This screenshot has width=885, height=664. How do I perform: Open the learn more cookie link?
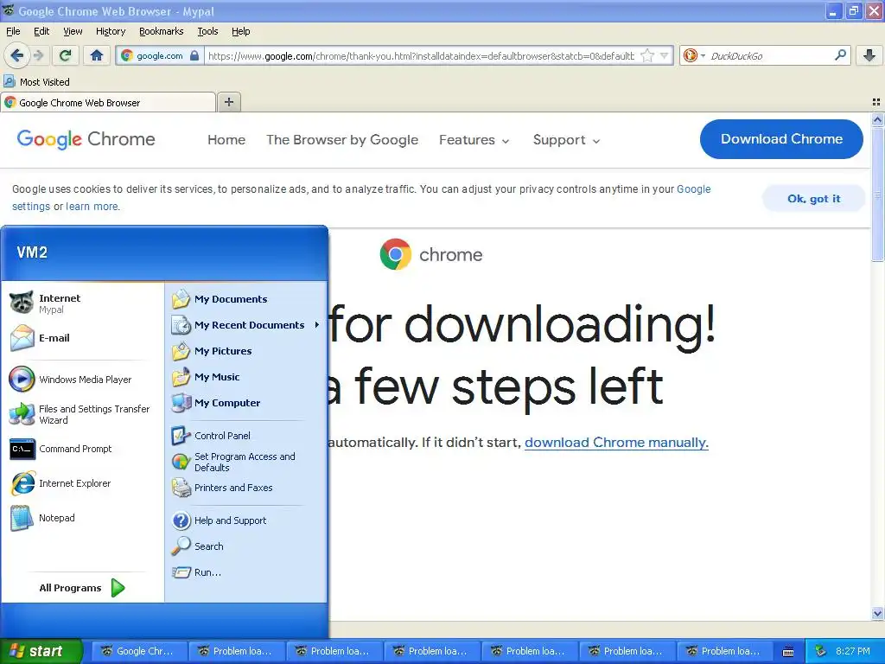click(92, 206)
